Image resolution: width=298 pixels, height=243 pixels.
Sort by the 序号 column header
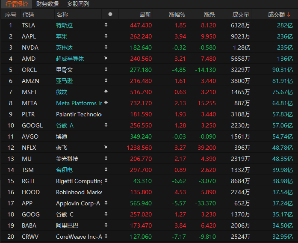coord(11,15)
